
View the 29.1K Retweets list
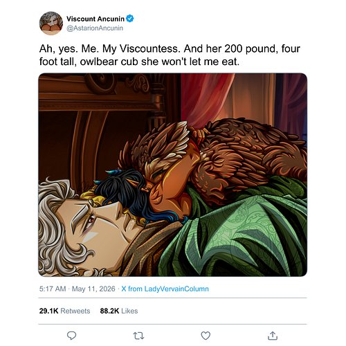click(64, 311)
